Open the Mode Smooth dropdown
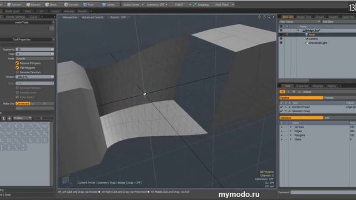Viewport: 356px width, 200px height. (34, 58)
